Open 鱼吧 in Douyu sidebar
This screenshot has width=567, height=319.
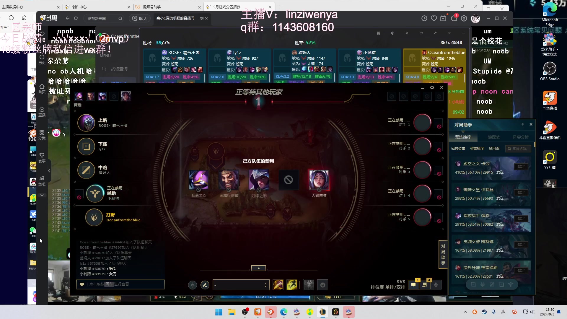(x=42, y=181)
